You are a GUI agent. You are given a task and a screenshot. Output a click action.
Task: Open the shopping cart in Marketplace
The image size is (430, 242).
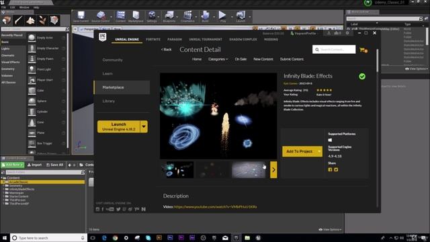tap(363, 50)
